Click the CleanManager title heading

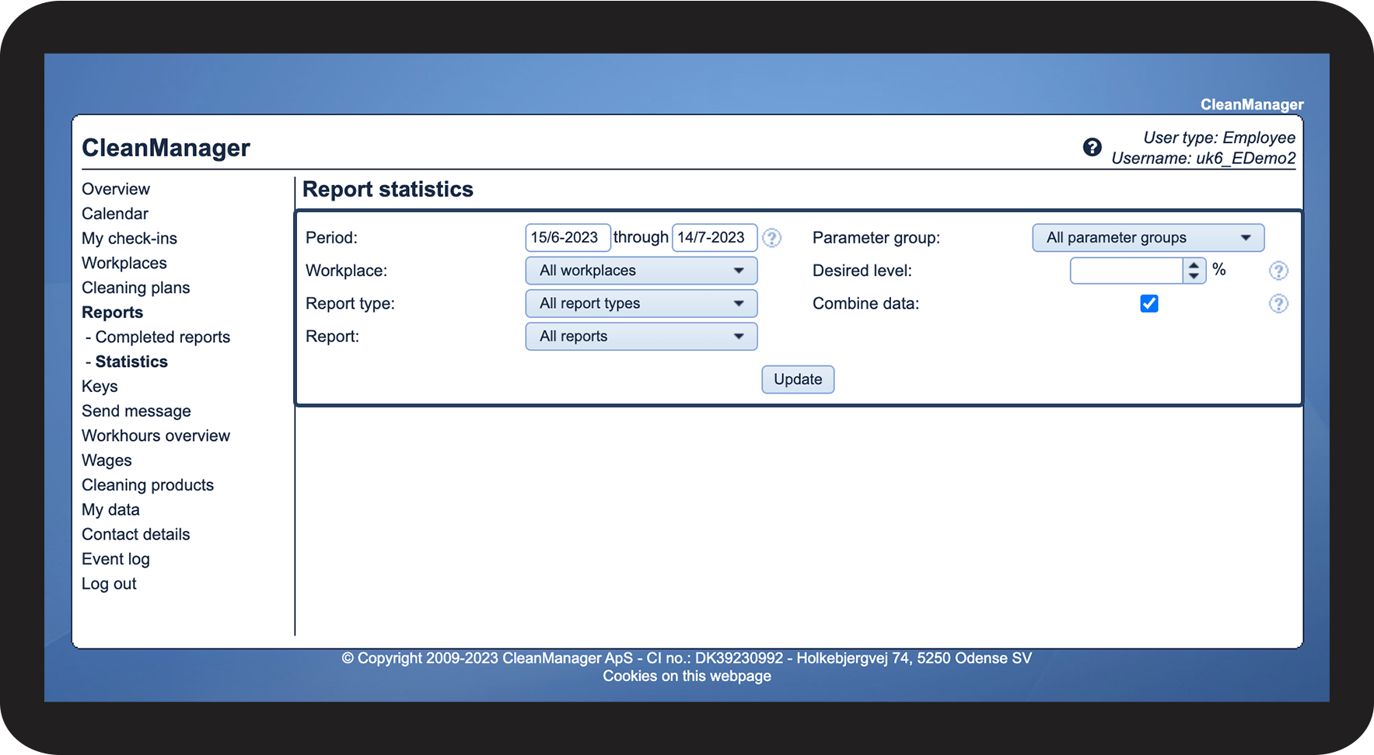166,148
